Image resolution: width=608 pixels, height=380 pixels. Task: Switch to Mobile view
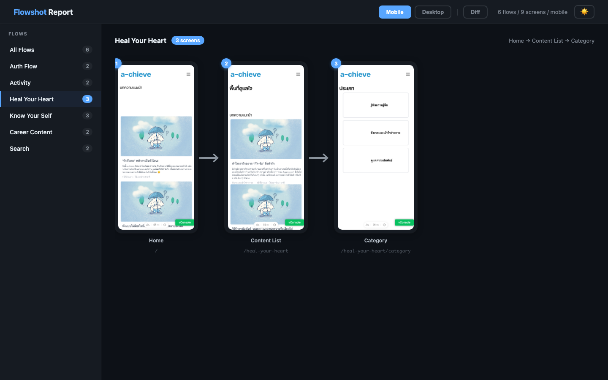tap(395, 12)
